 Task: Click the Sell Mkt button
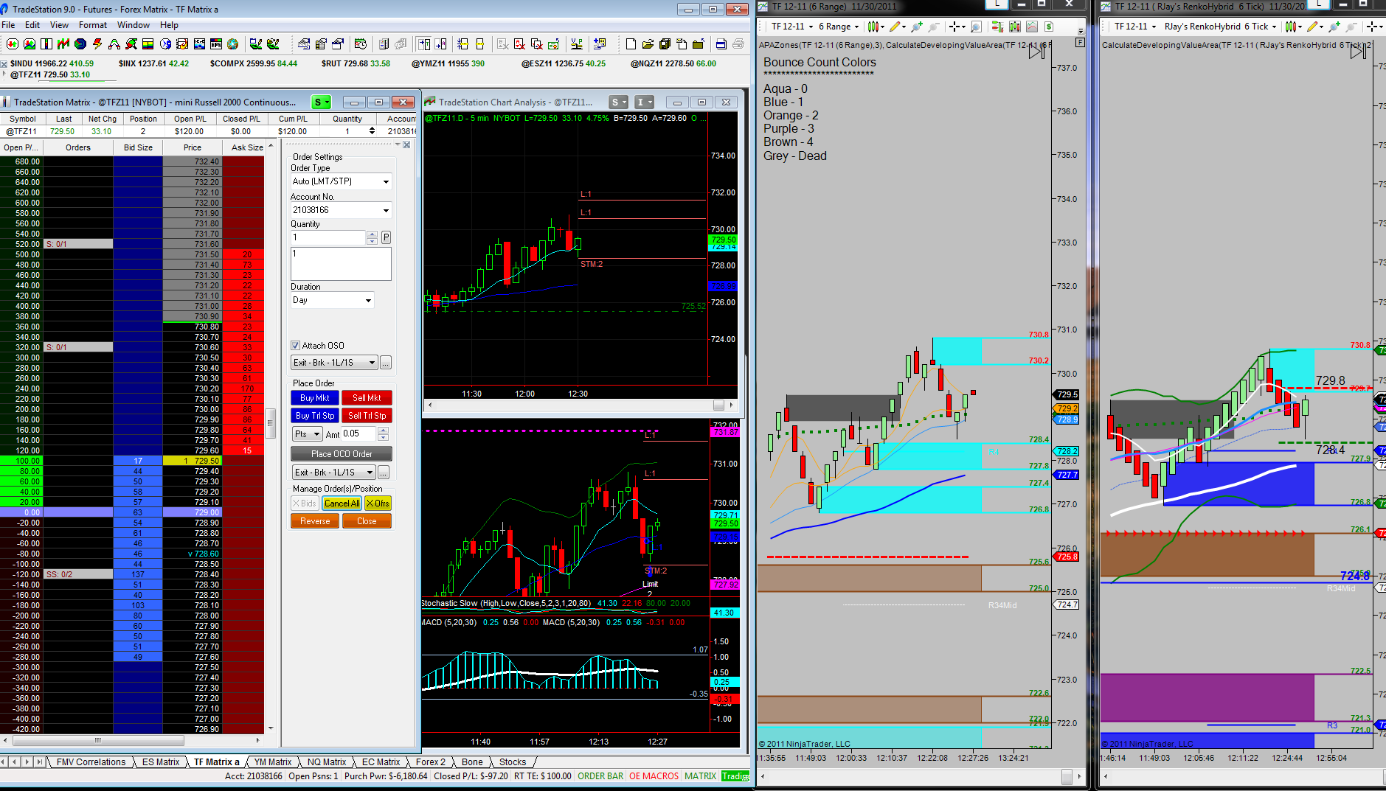367,398
